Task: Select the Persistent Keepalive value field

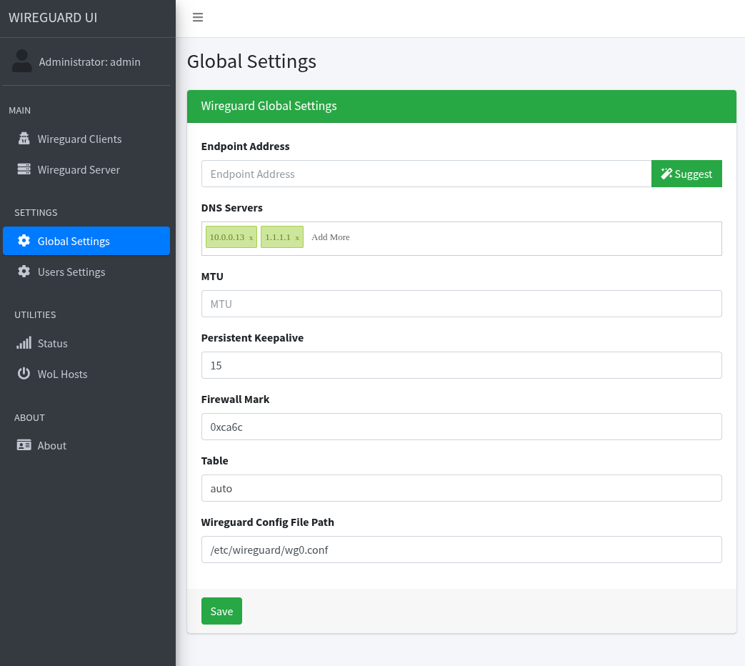Action: (461, 365)
